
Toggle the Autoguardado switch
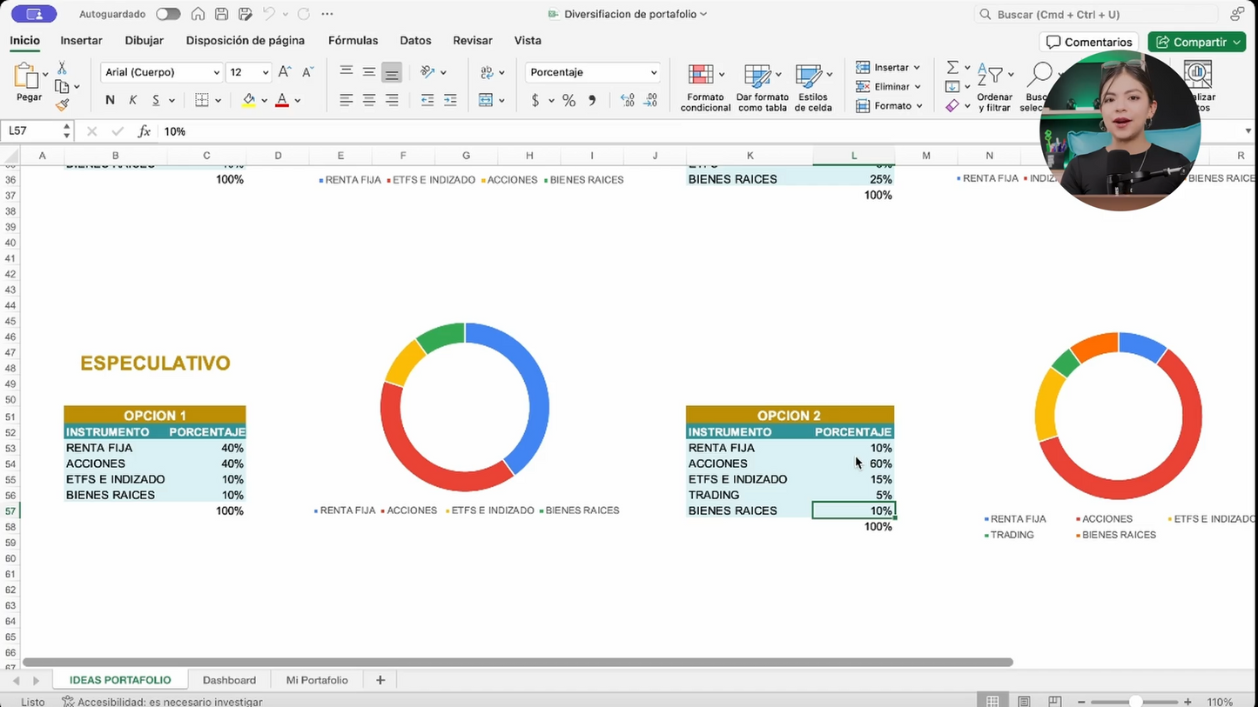[x=168, y=14]
